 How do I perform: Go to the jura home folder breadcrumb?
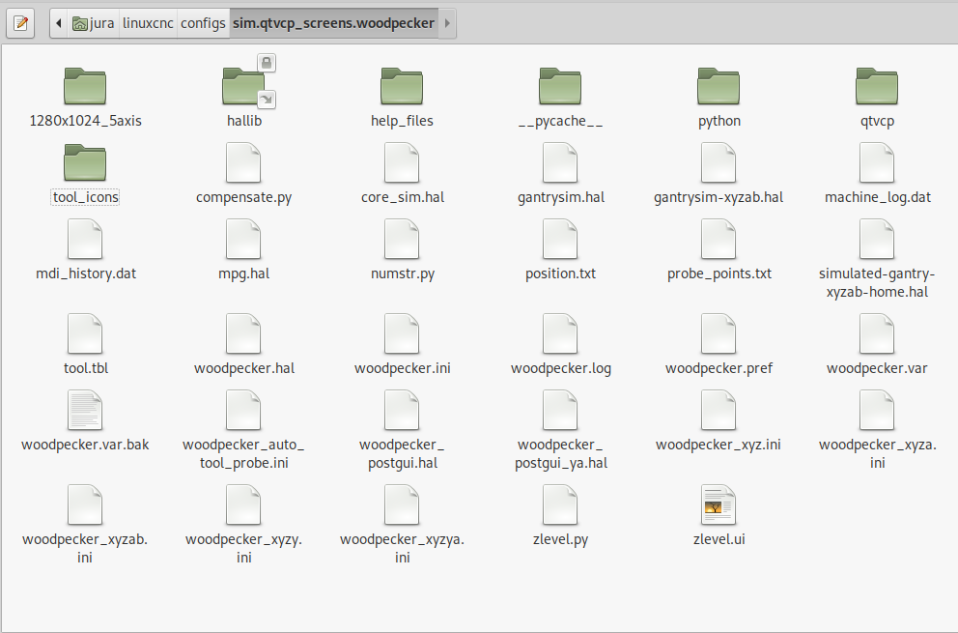tap(93, 23)
